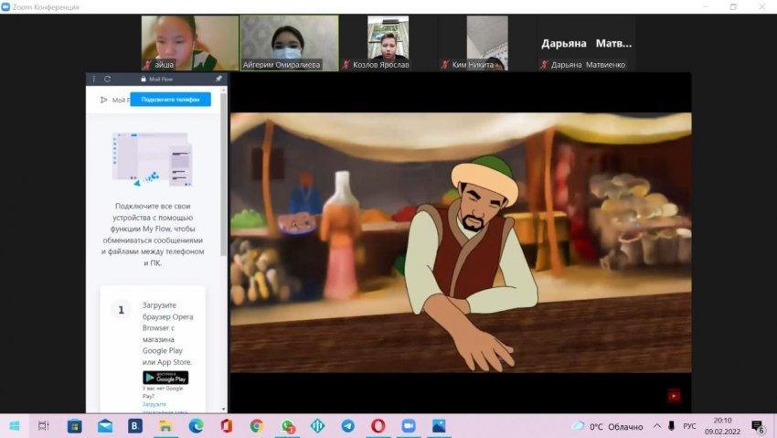Screen dimensions: 777x438
Task: Click the red YouTube icon on the video
Action: click(674, 395)
